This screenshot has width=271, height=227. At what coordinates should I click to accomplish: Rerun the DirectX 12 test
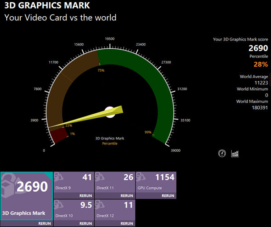[x=127, y=223]
